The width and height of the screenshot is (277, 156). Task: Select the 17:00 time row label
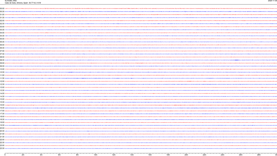click(2, 111)
